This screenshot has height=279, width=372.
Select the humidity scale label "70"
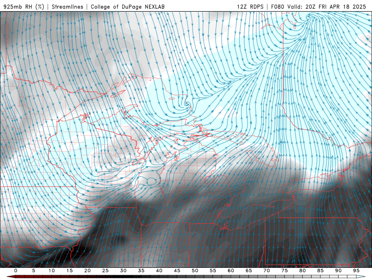point(266,271)
